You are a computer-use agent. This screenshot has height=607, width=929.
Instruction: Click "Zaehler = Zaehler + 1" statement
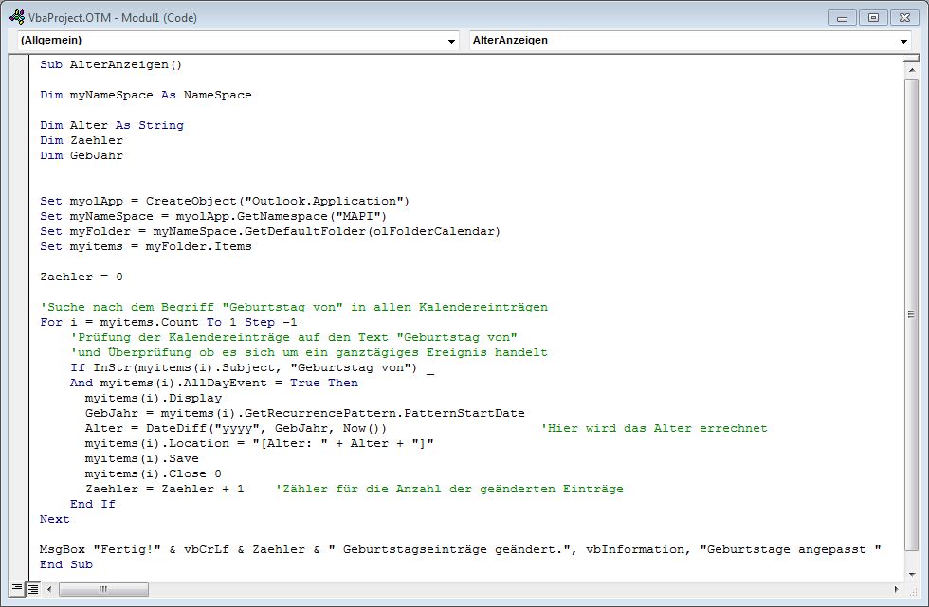165,490
